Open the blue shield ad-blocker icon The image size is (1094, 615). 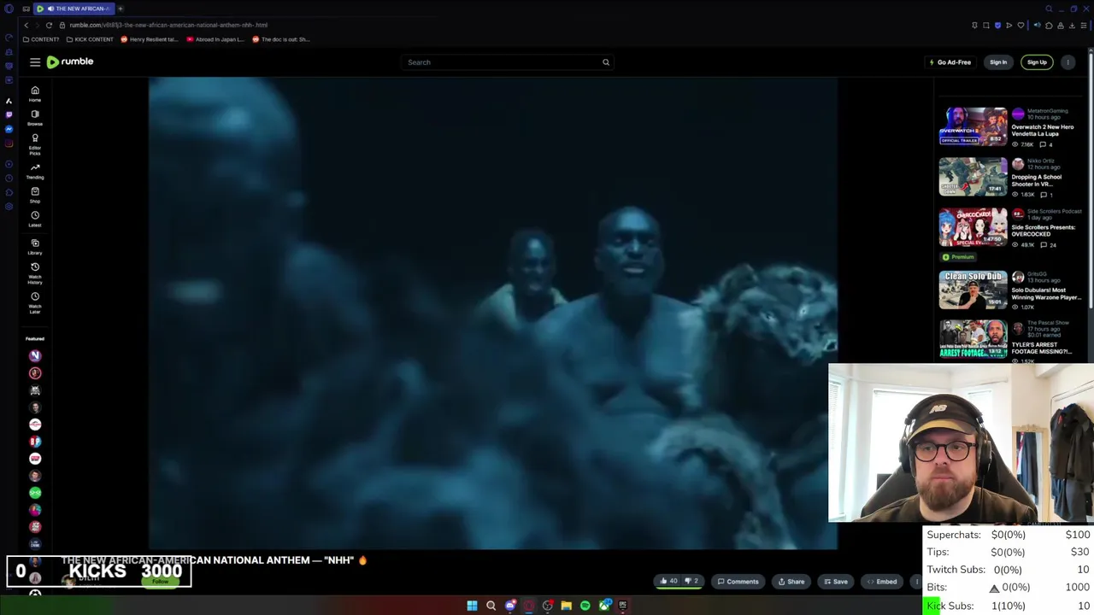tap(997, 26)
